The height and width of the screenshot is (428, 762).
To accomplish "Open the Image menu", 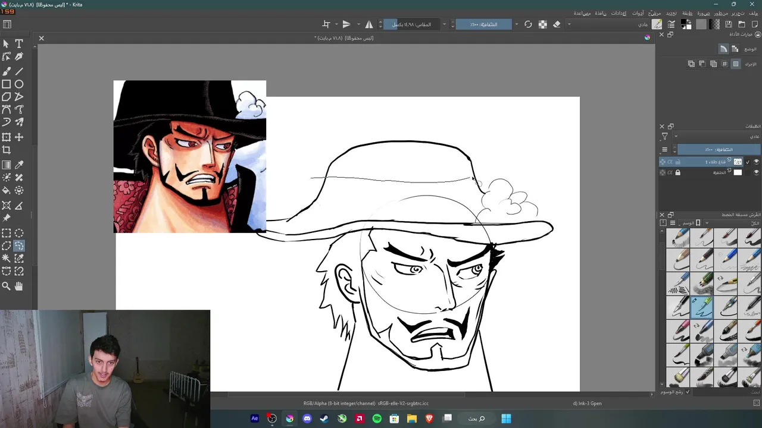I will 703,13.
